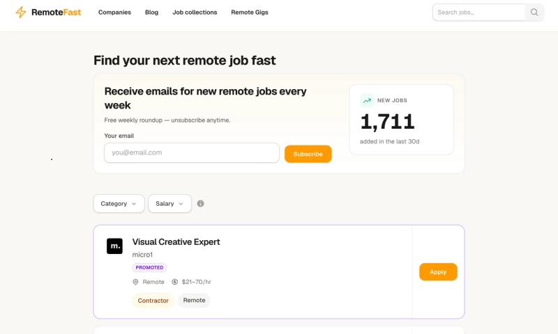
Task: Click 'added in the last 30d' text
Action: [390, 142]
